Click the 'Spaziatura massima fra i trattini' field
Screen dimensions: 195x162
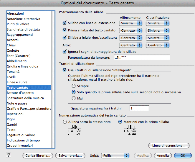(x=139, y=108)
